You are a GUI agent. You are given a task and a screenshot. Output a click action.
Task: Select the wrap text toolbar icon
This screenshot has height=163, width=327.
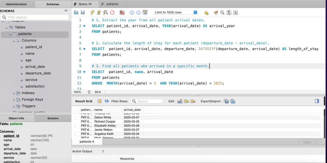pos(236,12)
